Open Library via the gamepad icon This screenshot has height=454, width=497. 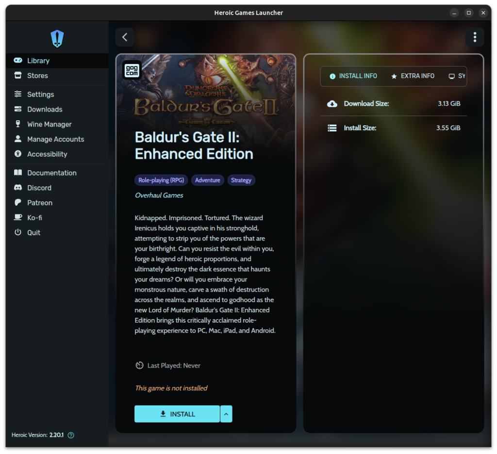pyautogui.click(x=18, y=61)
